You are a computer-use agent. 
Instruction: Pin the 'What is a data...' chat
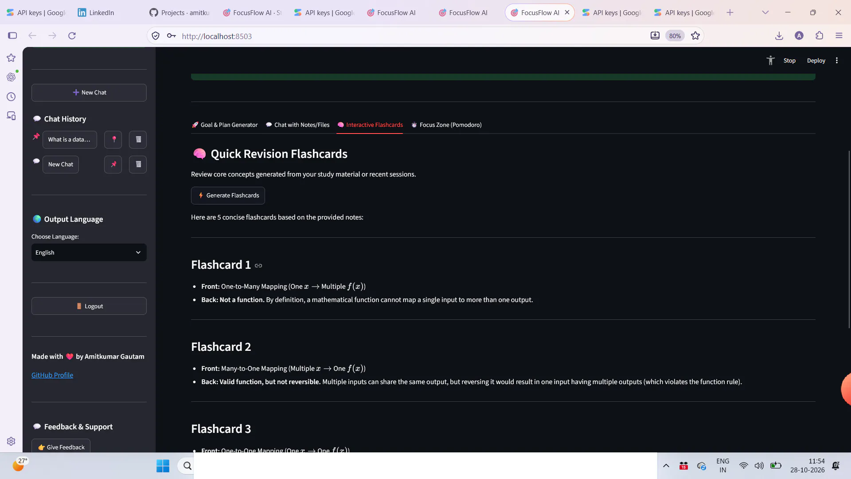113,139
